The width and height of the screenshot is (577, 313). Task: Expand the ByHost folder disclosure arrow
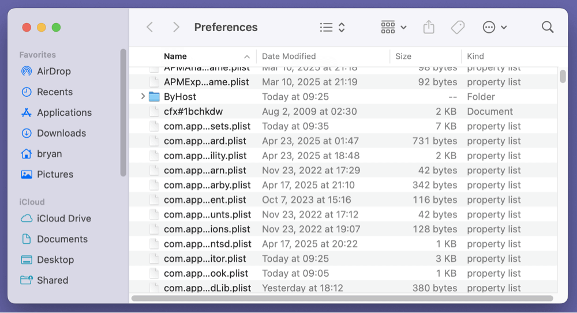[x=143, y=96]
